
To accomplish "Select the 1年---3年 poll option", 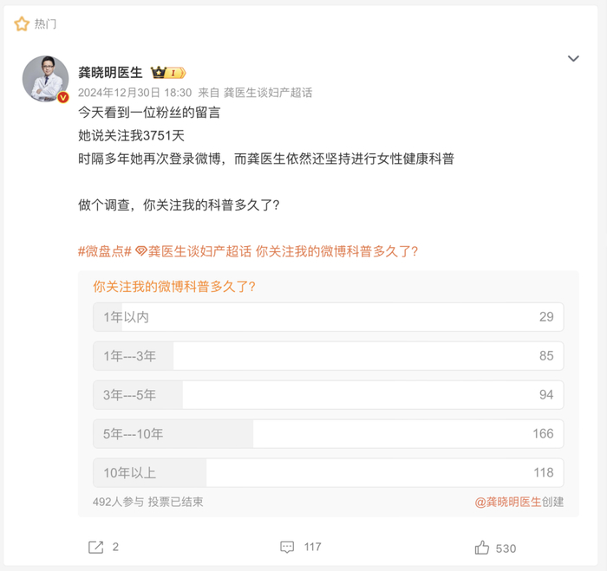I will pyautogui.click(x=328, y=356).
